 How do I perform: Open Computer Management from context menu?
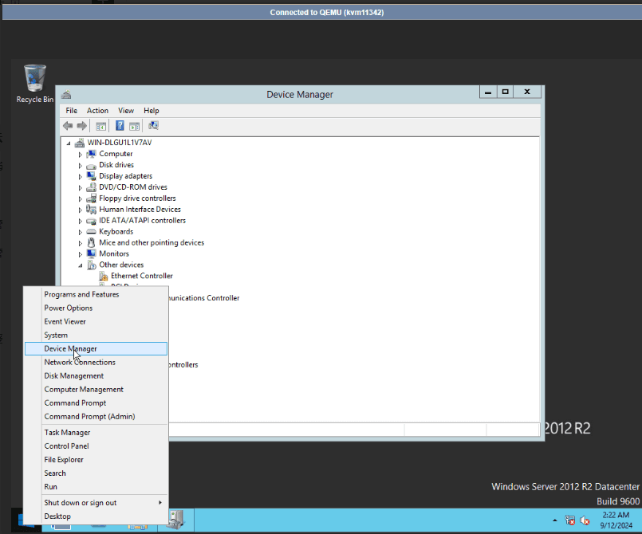click(96, 389)
